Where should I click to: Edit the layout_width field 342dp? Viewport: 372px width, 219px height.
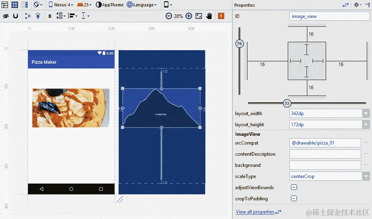(326, 113)
